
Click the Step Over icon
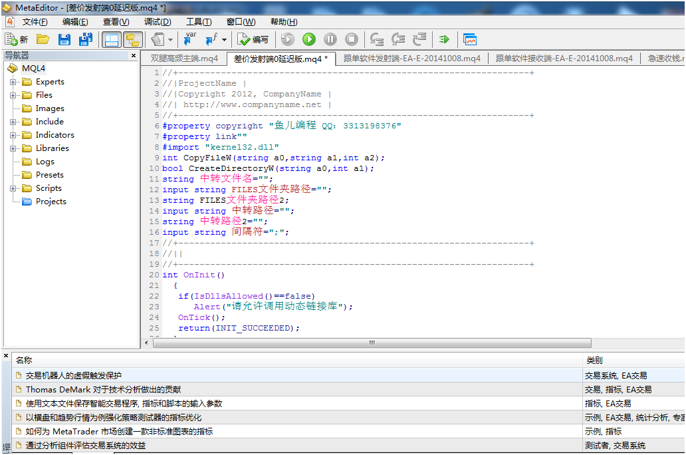(x=398, y=39)
